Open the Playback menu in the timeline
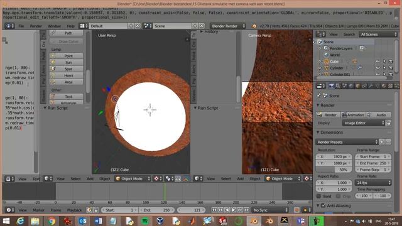Screen dimensions: 402x226 point(74,210)
